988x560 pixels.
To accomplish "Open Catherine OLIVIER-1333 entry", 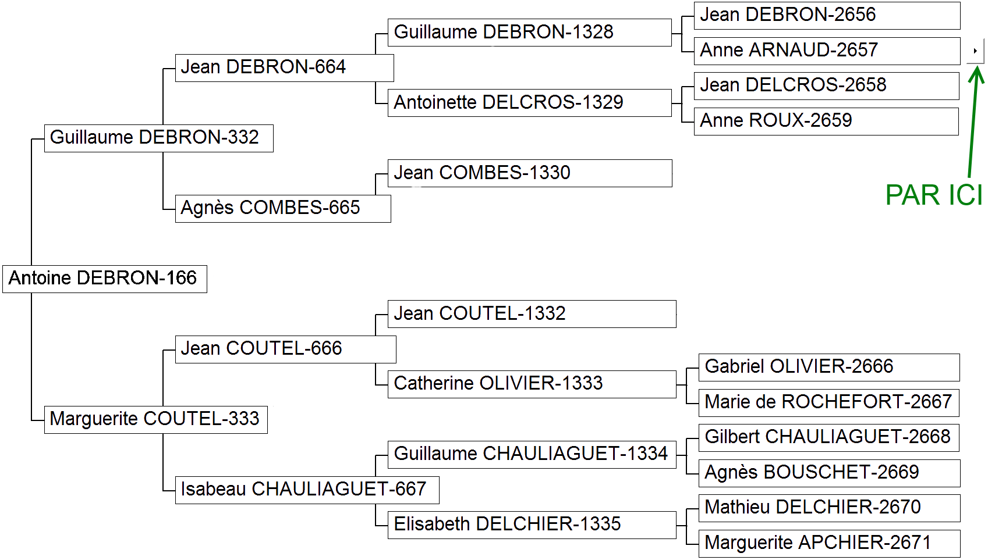I will point(532,384).
